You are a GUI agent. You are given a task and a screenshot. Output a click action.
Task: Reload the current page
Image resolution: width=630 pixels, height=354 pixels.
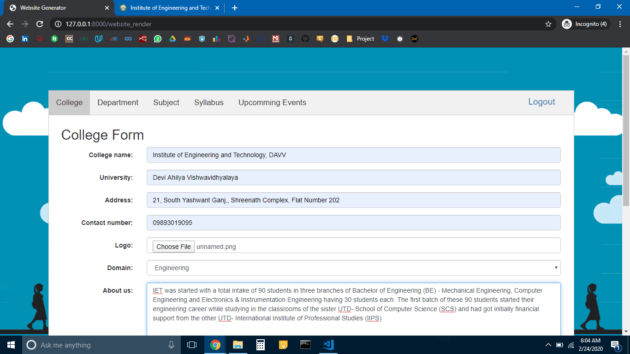[x=40, y=24]
